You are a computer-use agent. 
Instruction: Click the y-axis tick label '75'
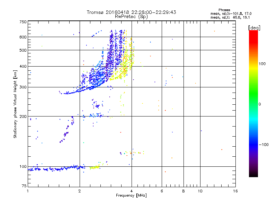coord(24,186)
